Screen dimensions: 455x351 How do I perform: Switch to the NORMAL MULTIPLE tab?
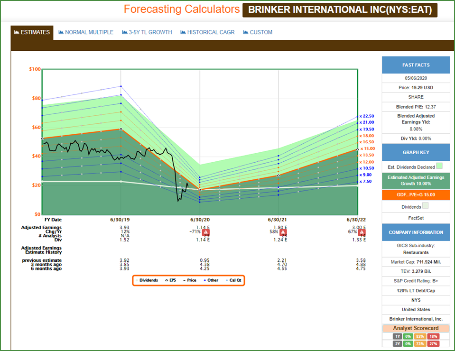[x=89, y=32]
